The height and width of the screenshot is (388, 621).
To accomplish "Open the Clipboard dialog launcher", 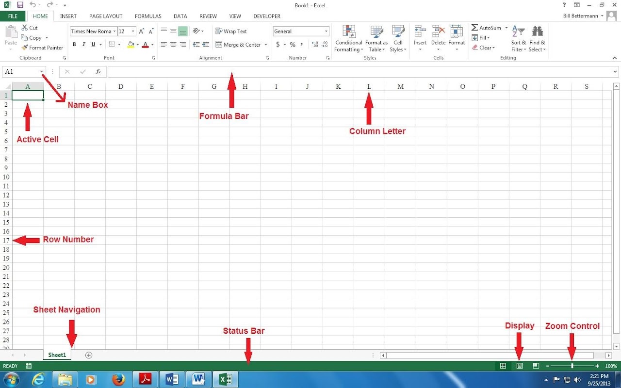I will point(64,58).
